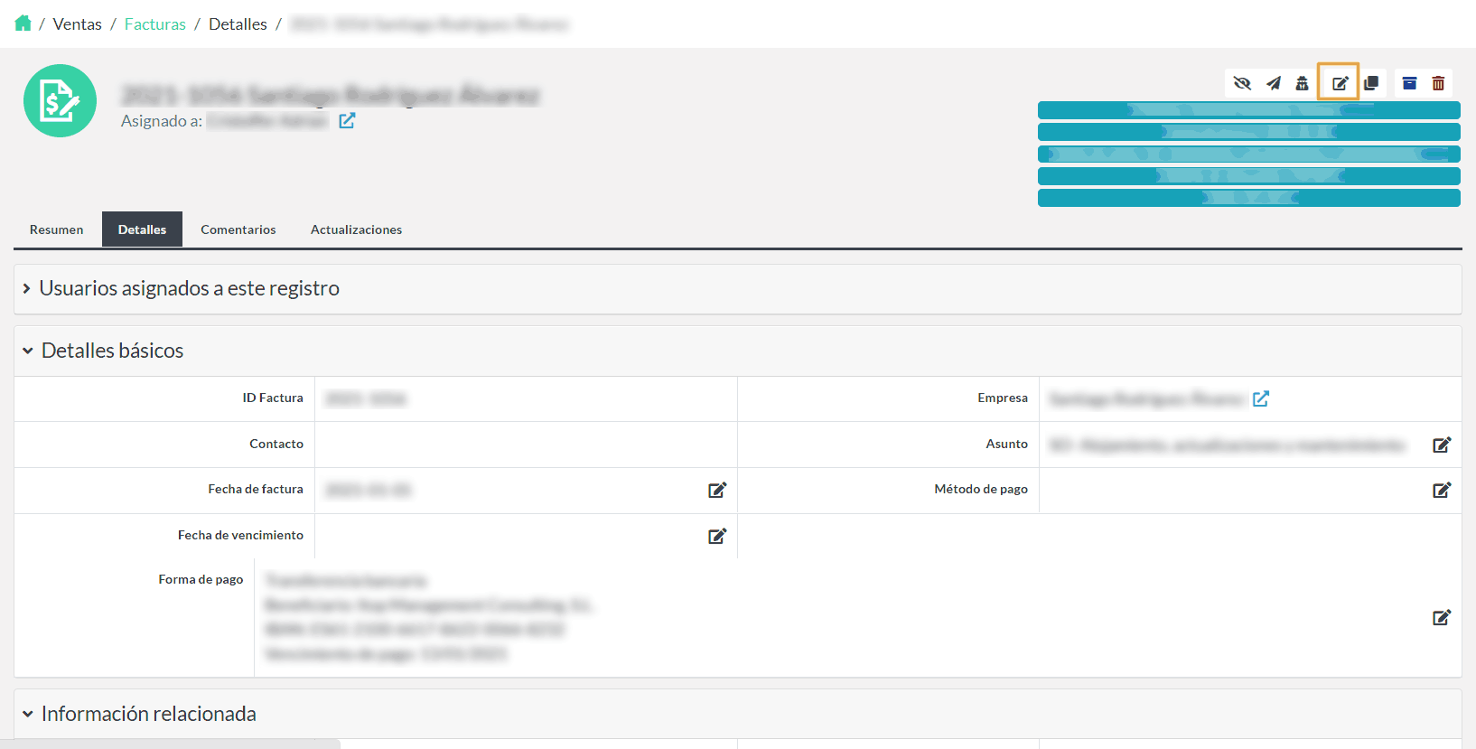Click the Facturas breadcrumb link

[x=154, y=24]
